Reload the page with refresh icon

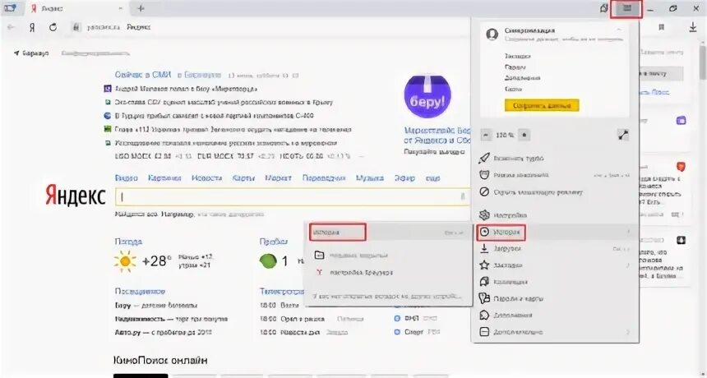coord(53,27)
